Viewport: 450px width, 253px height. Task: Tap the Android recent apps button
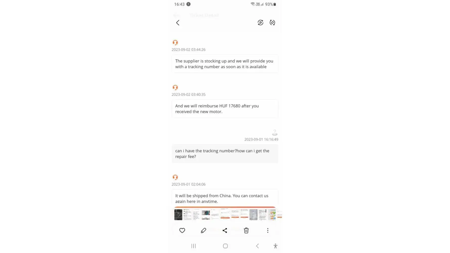click(194, 246)
